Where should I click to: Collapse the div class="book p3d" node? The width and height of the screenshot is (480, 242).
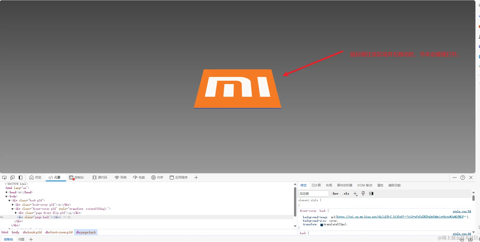coord(9,201)
